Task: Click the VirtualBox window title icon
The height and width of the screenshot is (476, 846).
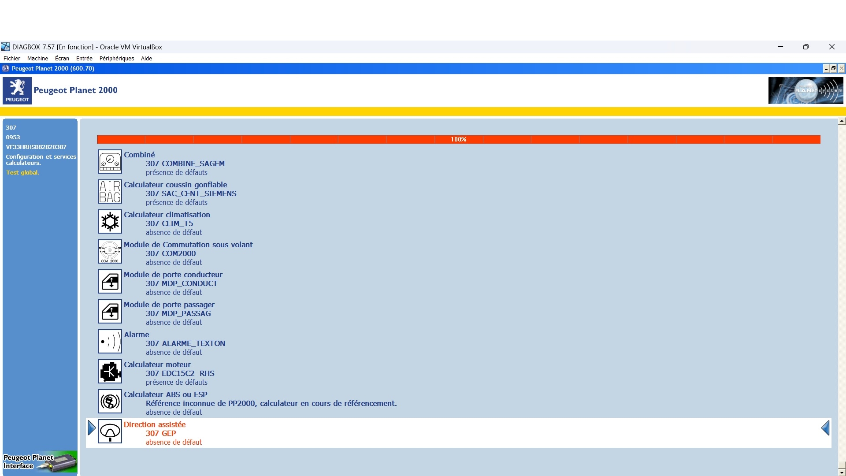Action: tap(5, 47)
